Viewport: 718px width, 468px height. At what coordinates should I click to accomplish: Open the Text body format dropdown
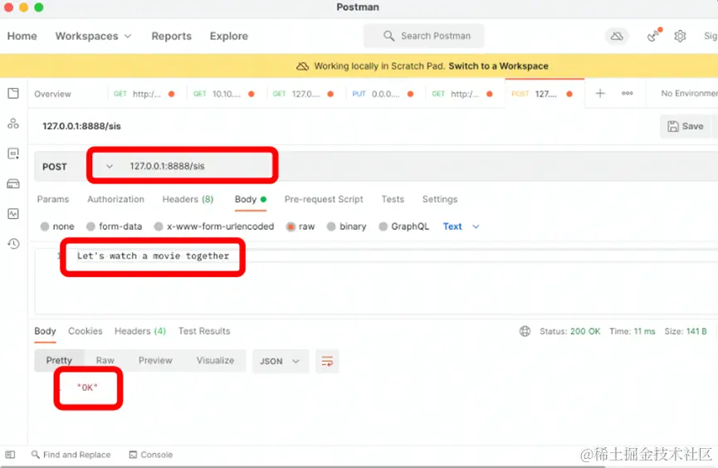[462, 227]
